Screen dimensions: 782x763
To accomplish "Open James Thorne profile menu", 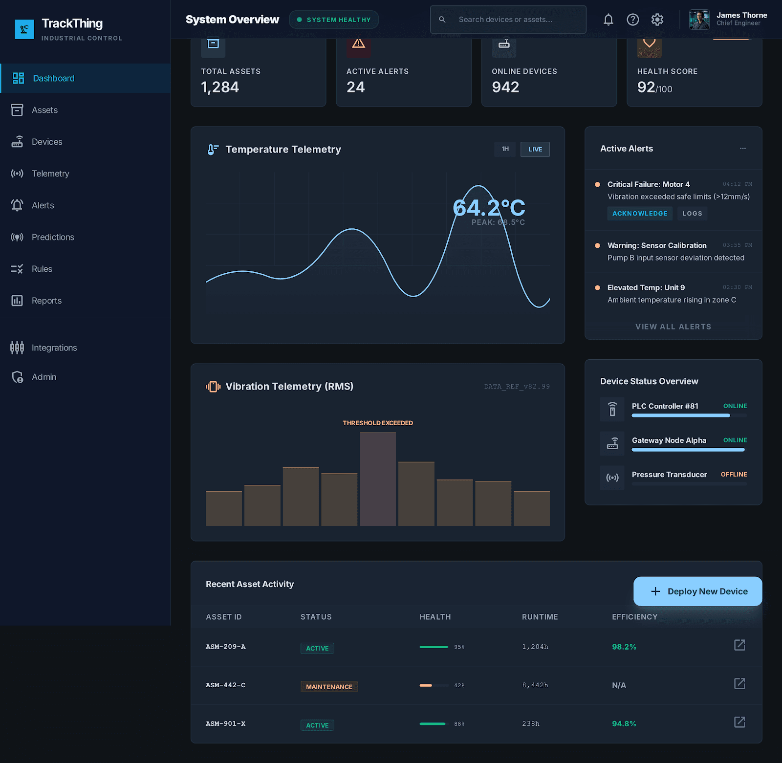I will click(x=728, y=20).
